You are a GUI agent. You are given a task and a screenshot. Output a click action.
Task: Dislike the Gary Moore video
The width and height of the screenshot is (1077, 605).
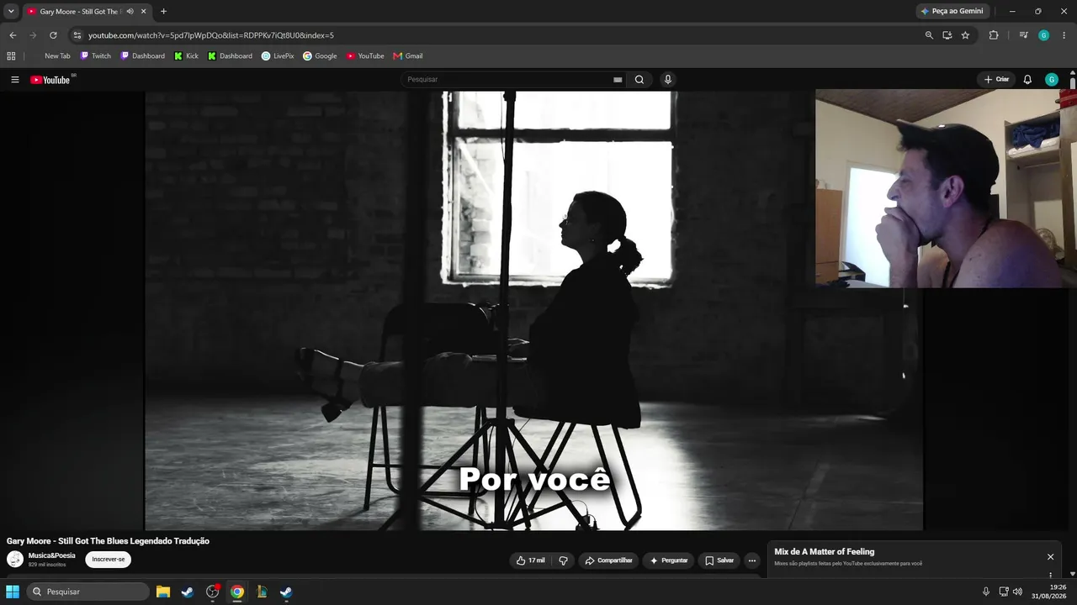click(564, 560)
